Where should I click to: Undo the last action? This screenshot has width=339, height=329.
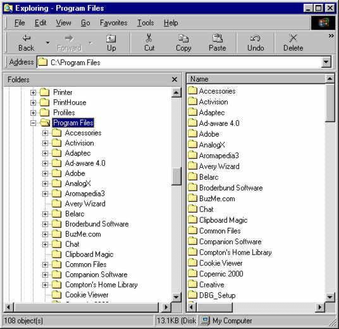pos(256,43)
